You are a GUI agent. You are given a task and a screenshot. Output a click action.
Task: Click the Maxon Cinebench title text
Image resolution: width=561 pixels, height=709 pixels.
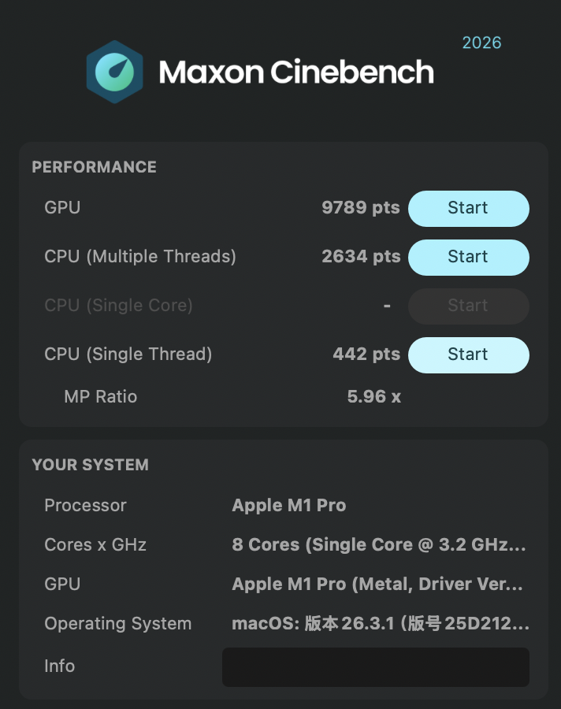pyautogui.click(x=295, y=72)
